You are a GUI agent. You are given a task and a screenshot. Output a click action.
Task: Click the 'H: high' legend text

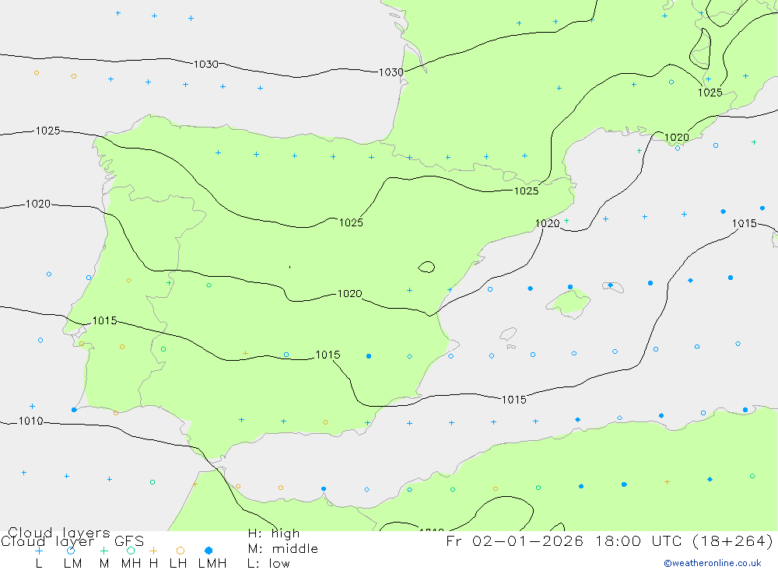tap(273, 533)
